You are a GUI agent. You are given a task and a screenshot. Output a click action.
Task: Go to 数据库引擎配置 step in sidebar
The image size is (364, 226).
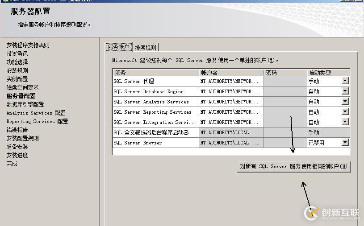(x=25, y=104)
